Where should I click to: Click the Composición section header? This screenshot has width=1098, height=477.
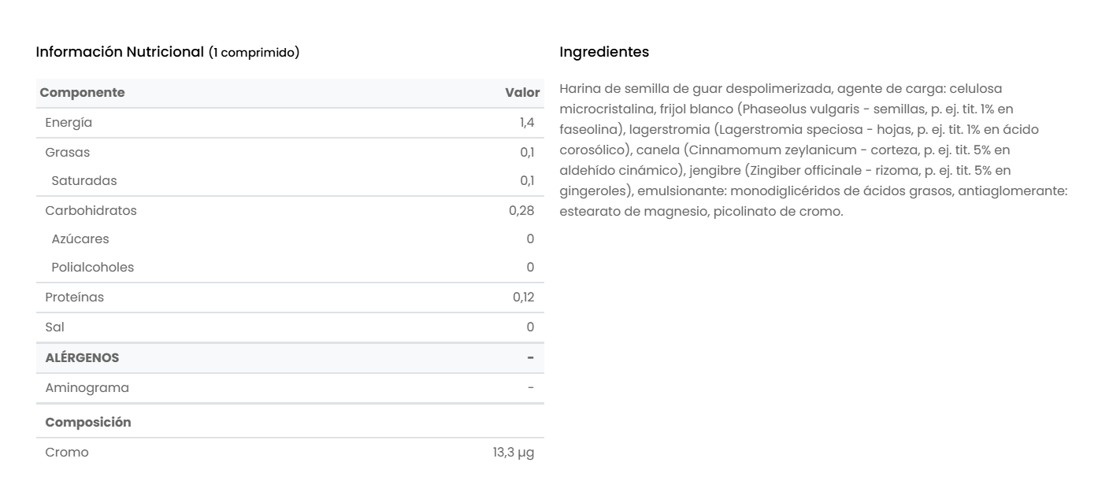[x=88, y=422]
